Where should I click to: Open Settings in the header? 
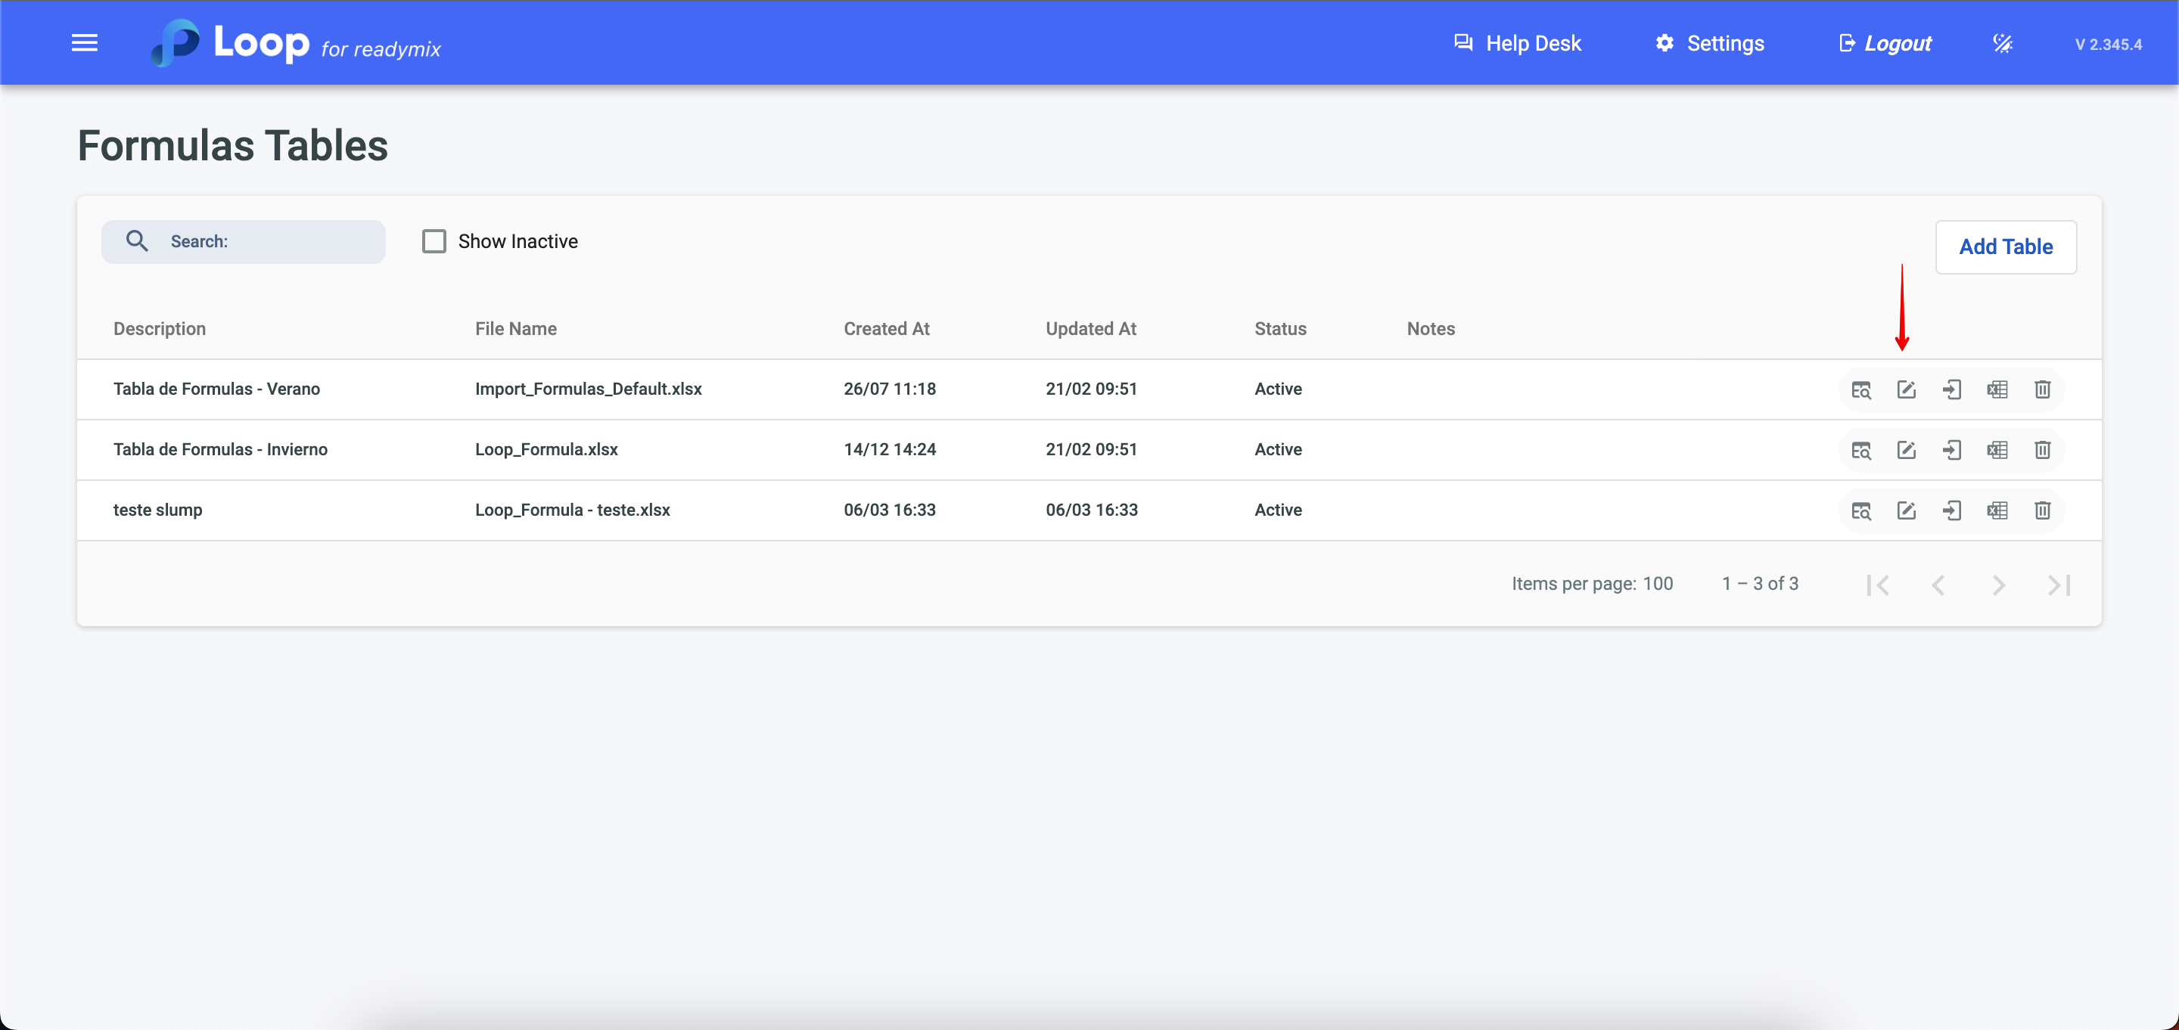pos(1710,43)
